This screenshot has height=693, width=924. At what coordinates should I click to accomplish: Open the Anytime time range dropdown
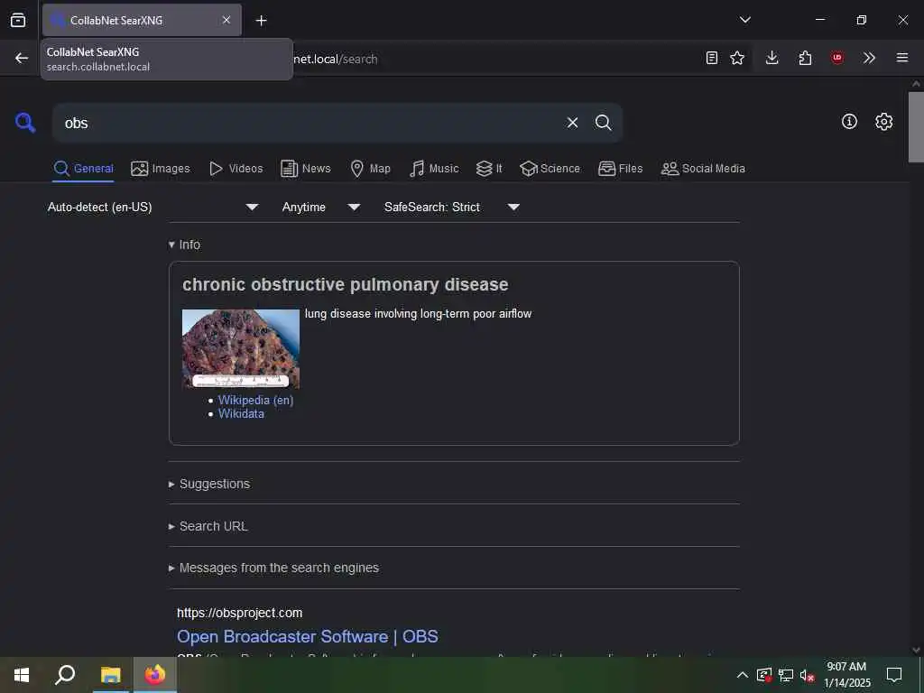click(x=320, y=207)
